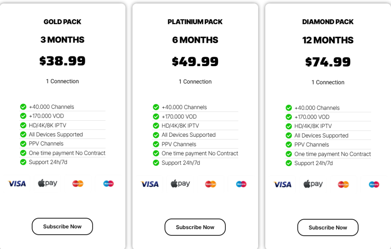Subscribe Now on the Diamond Pack

coord(328,227)
